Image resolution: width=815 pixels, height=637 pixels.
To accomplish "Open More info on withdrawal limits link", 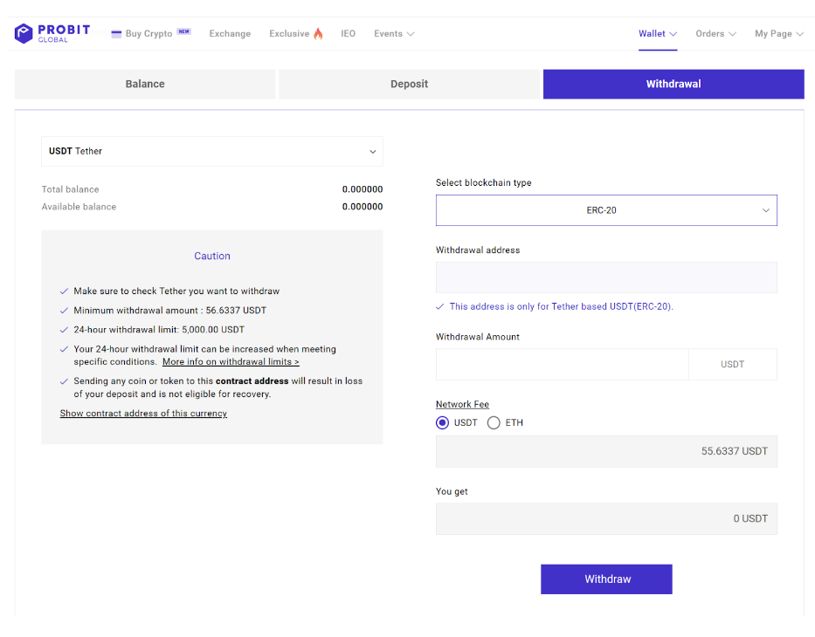I will (231, 362).
